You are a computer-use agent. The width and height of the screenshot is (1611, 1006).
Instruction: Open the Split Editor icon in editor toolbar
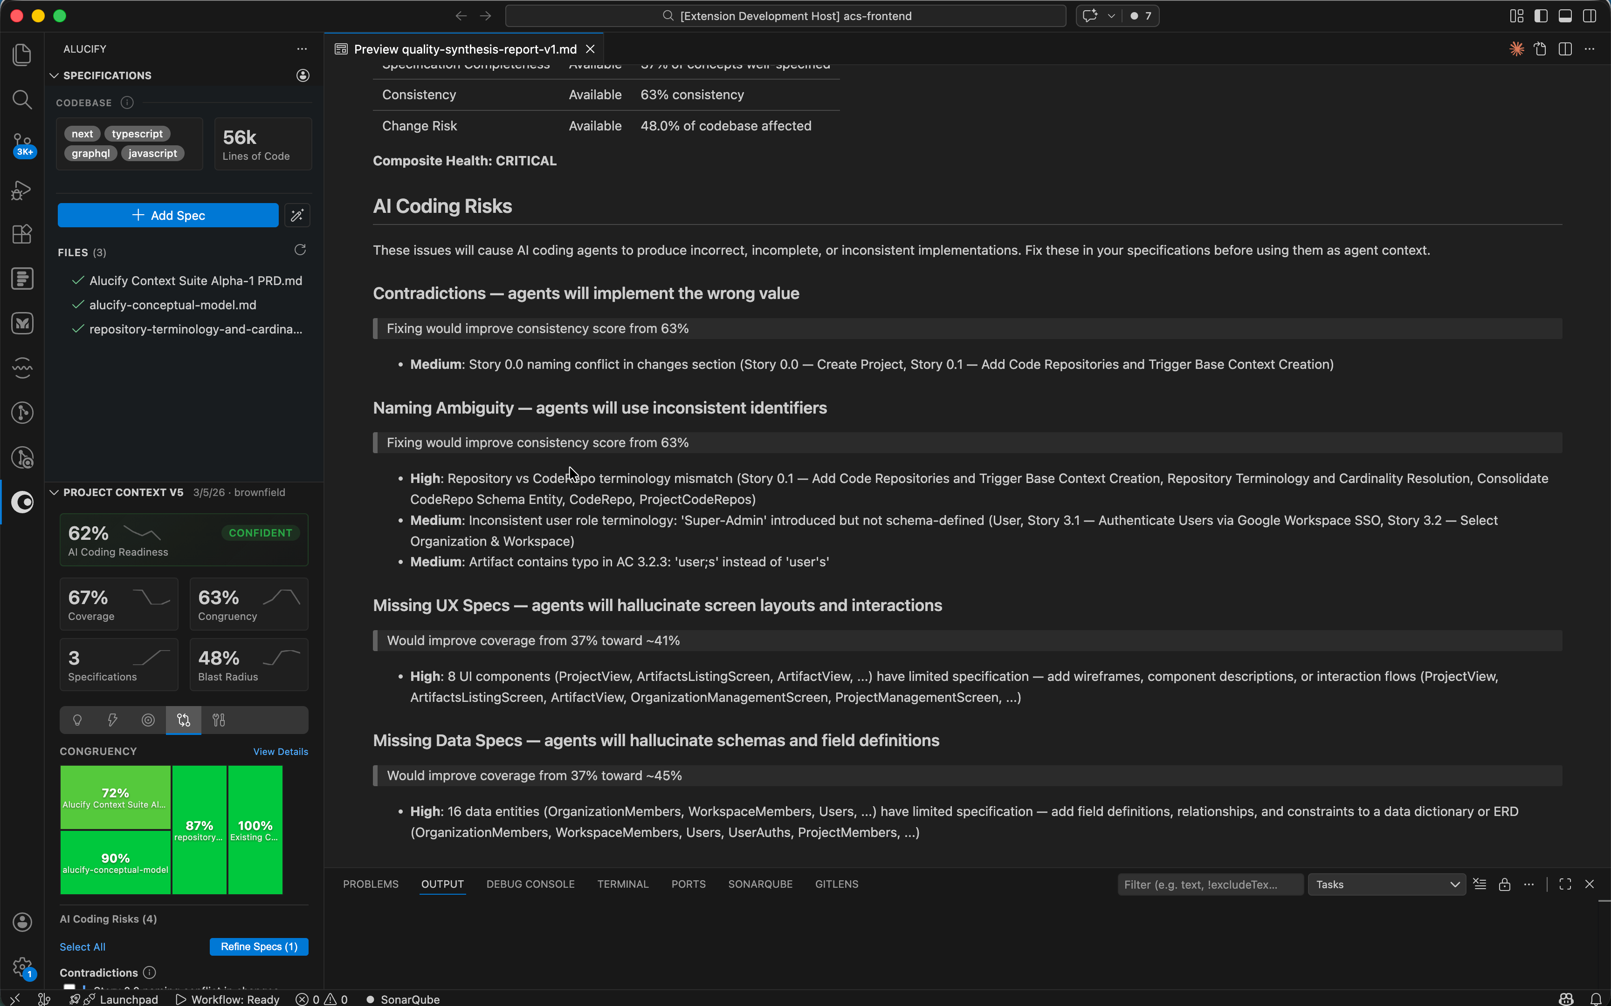click(x=1564, y=48)
